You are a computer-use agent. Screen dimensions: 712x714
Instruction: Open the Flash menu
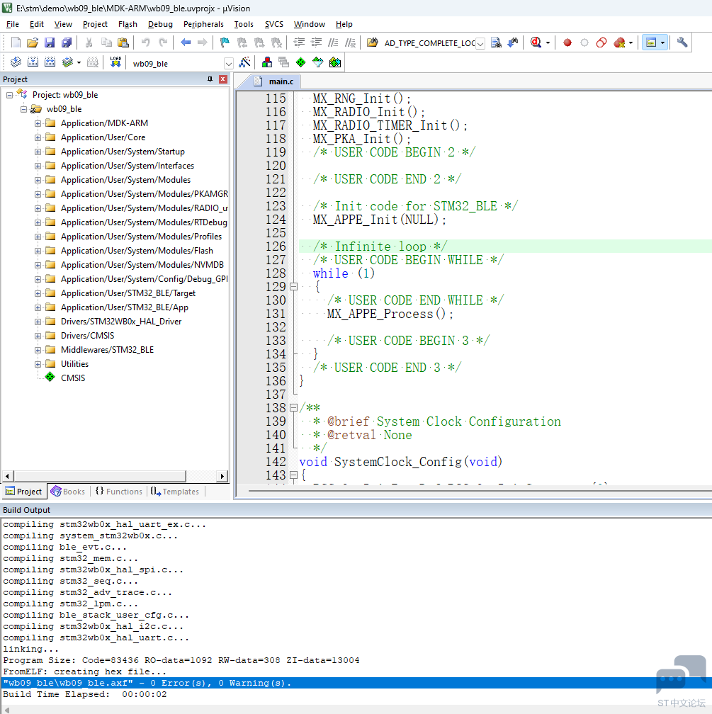pos(128,24)
